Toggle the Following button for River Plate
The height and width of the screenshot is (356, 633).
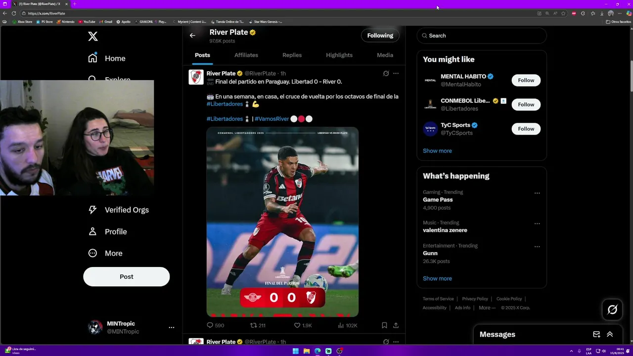click(x=380, y=36)
